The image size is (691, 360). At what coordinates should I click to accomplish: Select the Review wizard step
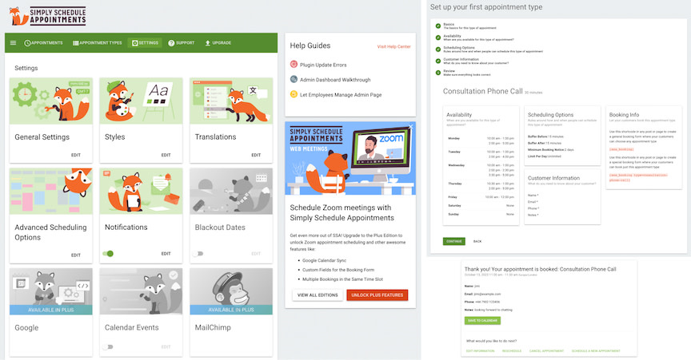[467, 73]
